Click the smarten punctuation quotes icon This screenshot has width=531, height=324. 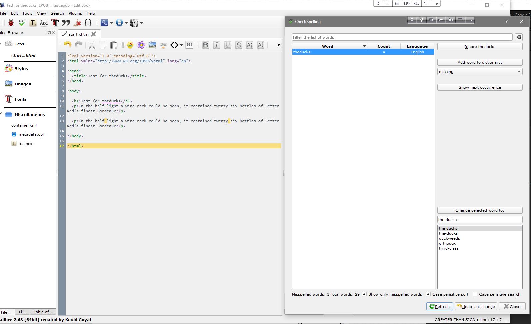[x=66, y=23]
